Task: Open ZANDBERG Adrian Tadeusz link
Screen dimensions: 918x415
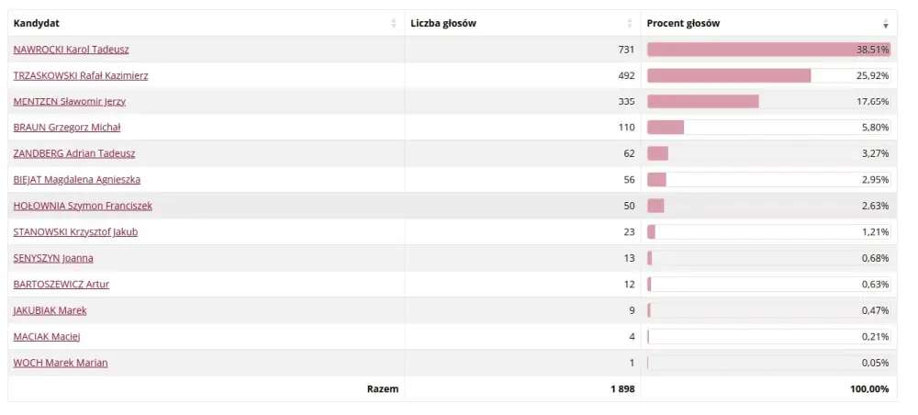Action: [74, 153]
